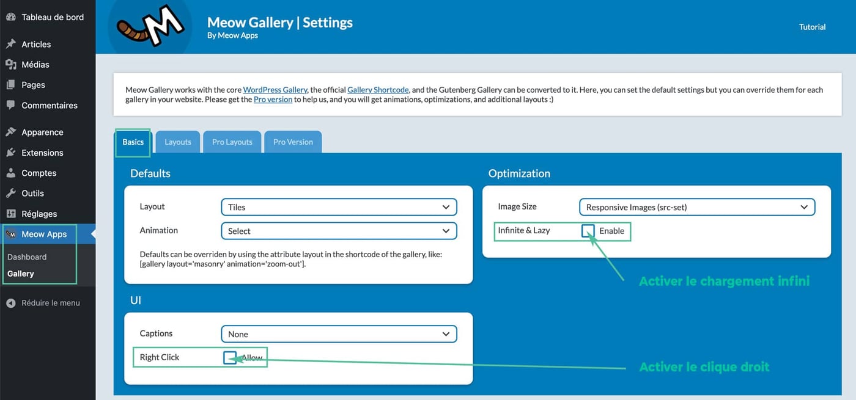Tick the Right Click Allow checkbox
Viewport: 856px width, 400px height.
[230, 358]
